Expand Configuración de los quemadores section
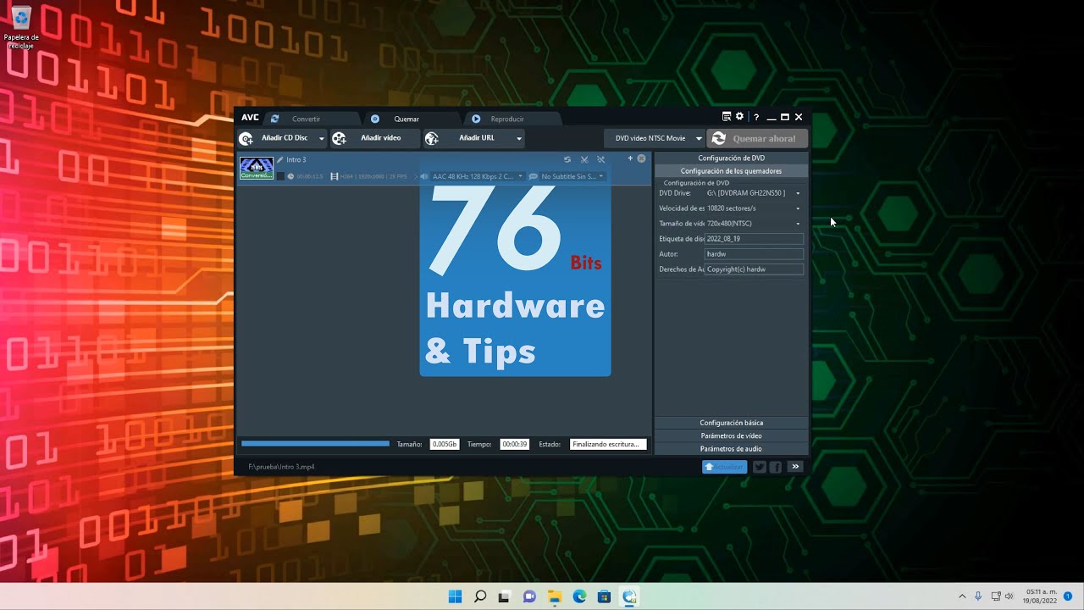Viewport: 1084px width, 610px height. click(732, 171)
